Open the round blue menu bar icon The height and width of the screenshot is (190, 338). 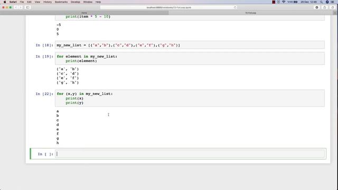[327, 2]
